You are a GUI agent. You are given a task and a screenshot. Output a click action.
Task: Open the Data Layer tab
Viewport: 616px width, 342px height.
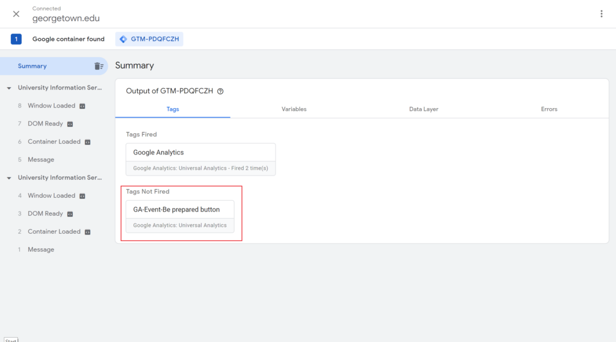click(423, 109)
